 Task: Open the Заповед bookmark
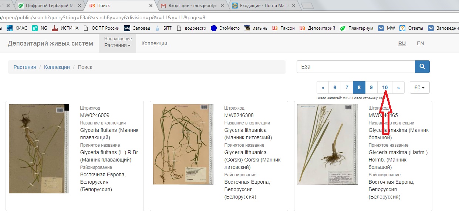point(137,28)
